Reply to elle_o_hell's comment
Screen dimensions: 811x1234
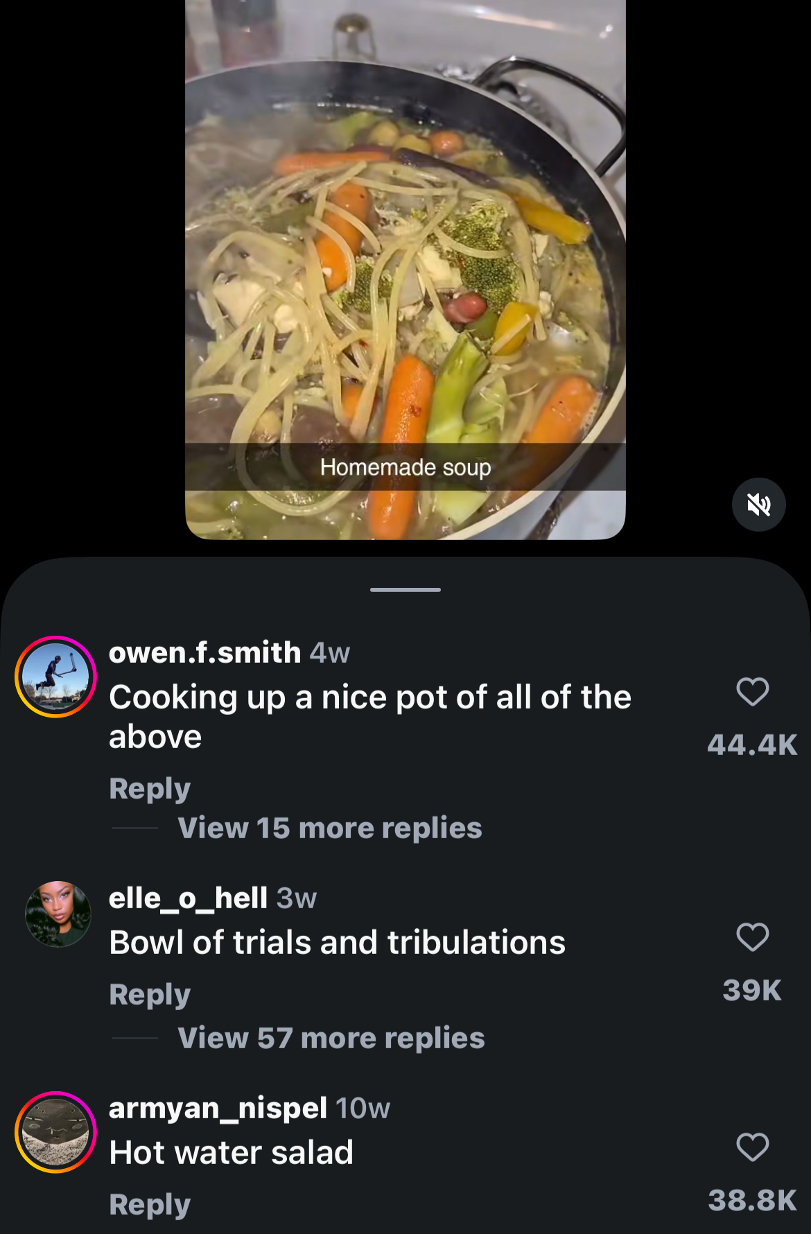point(150,994)
